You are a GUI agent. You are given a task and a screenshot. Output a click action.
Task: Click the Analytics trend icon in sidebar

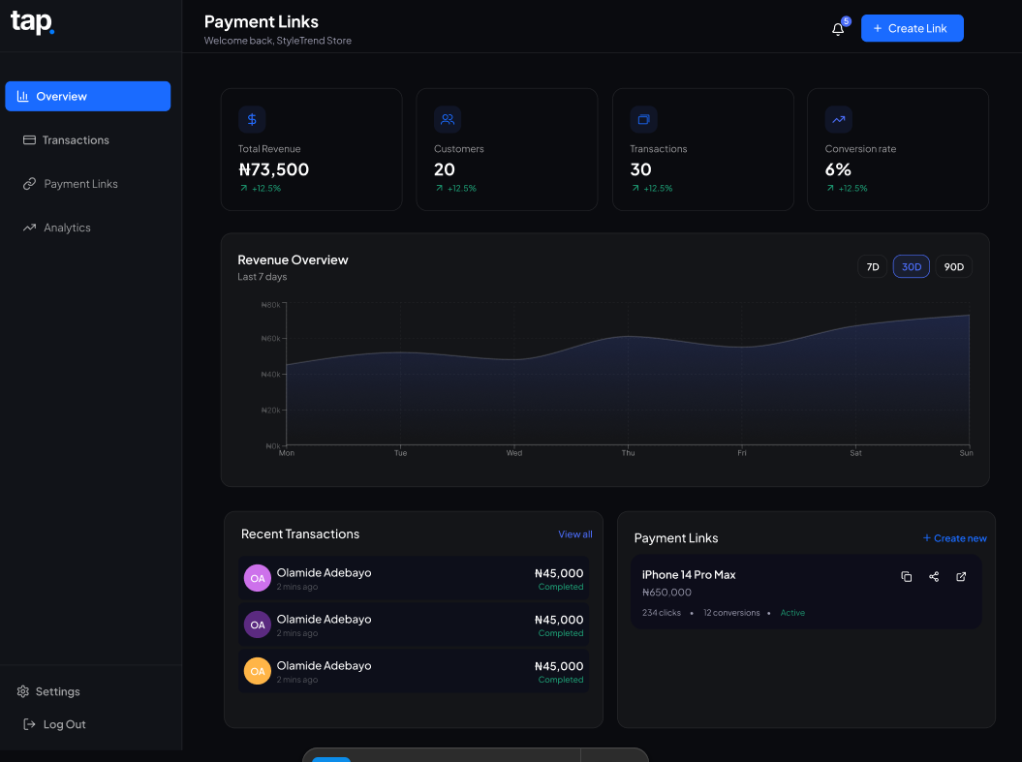(x=29, y=228)
